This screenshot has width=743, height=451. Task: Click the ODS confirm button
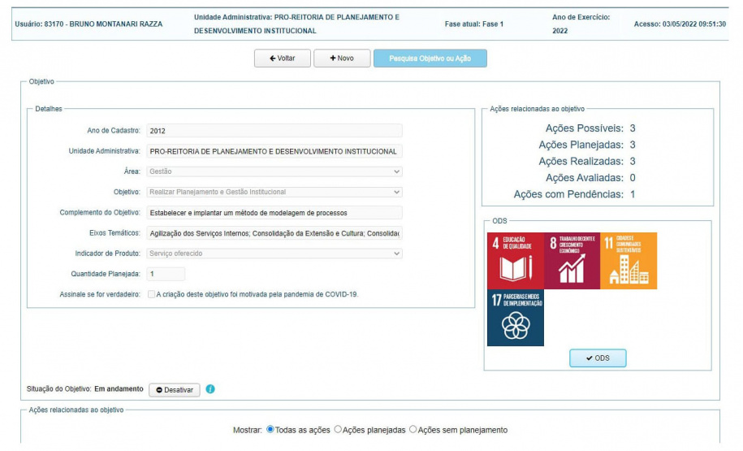598,358
